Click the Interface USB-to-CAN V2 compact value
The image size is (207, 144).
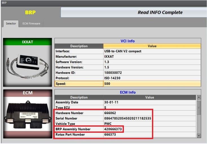coord(123,51)
